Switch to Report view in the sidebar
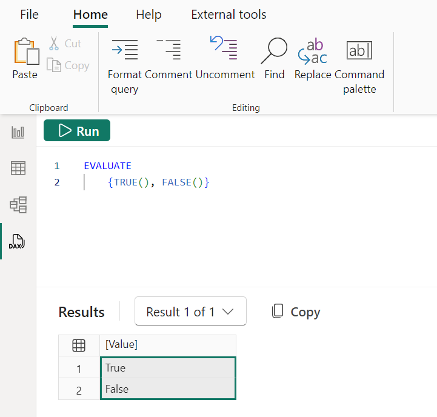The image size is (437, 417). (x=18, y=132)
